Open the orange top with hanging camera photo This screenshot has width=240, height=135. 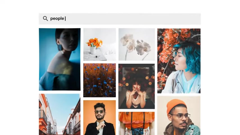click(x=137, y=123)
